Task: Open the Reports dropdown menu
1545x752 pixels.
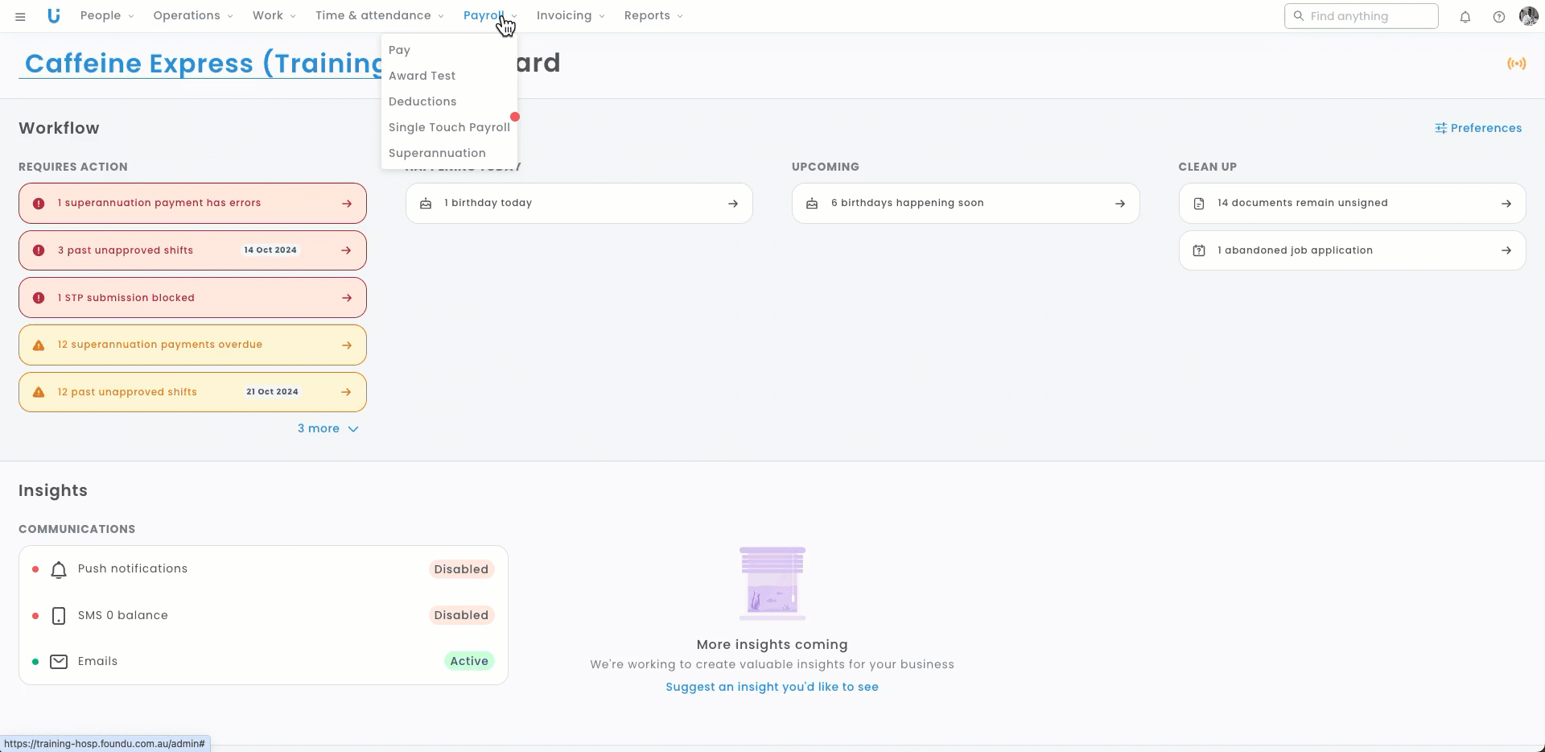Action: (653, 16)
